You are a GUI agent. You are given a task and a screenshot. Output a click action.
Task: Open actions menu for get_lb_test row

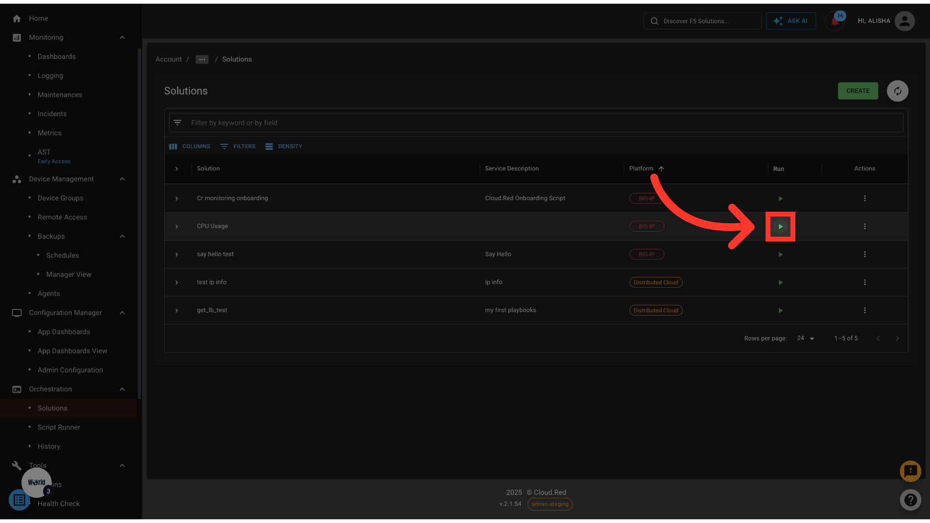click(x=865, y=310)
